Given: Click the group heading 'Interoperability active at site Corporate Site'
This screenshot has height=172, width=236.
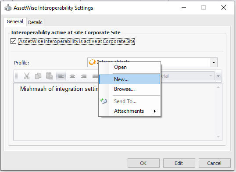Looking at the screenshot, I should tap(66, 32).
